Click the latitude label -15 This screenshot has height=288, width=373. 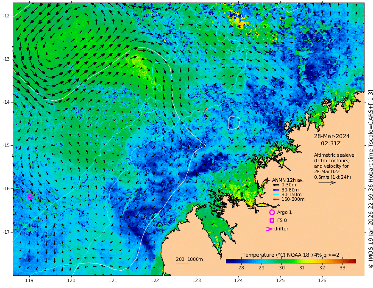pyautogui.click(x=6, y=145)
